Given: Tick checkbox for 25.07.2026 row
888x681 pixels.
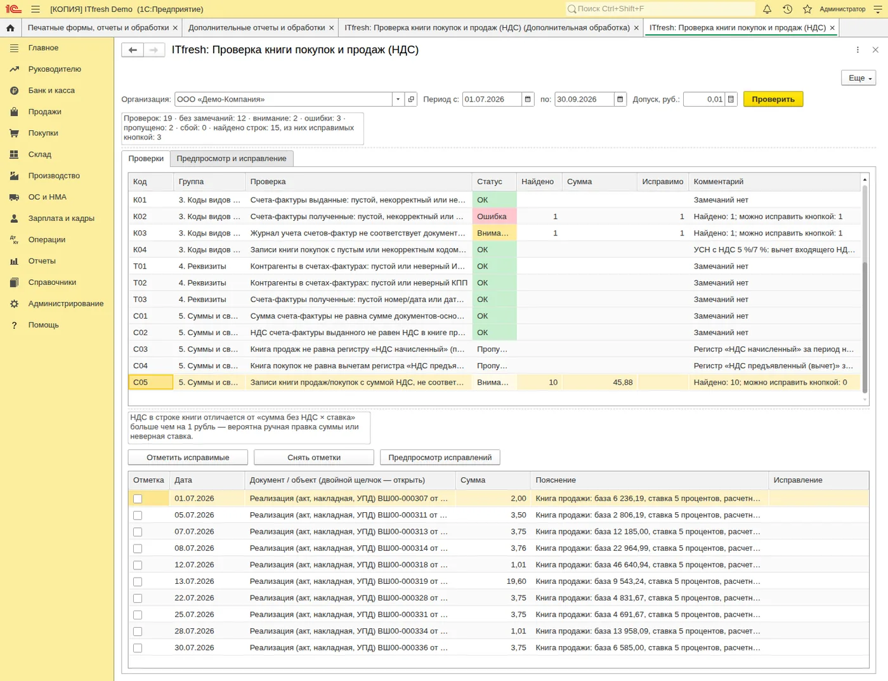Looking at the screenshot, I should coord(138,615).
